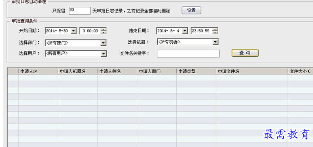Open the 结束日期 date dropdown
The height and width of the screenshot is (147, 313).
pyautogui.click(x=185, y=31)
